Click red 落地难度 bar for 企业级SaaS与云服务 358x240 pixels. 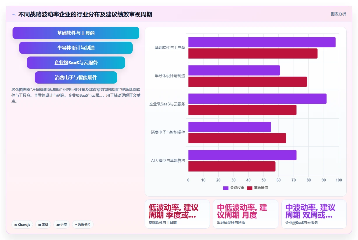(x=242, y=110)
